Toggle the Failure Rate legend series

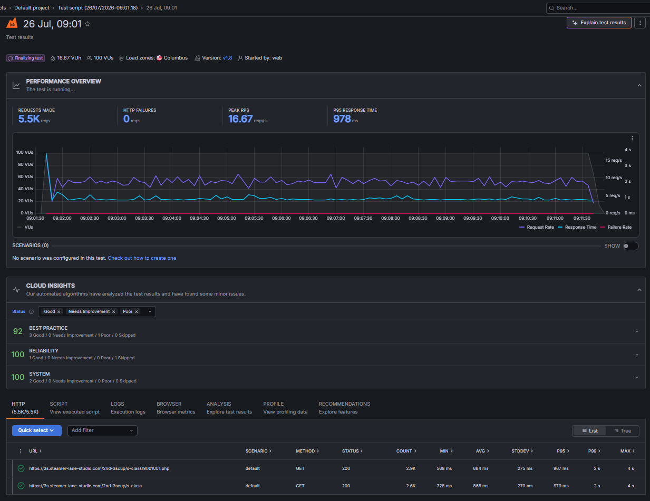click(x=616, y=227)
